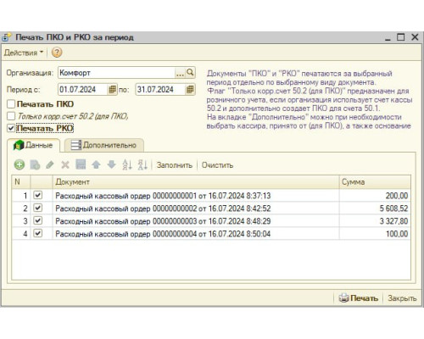
Task: Select the Данные tab
Action: coord(33,145)
